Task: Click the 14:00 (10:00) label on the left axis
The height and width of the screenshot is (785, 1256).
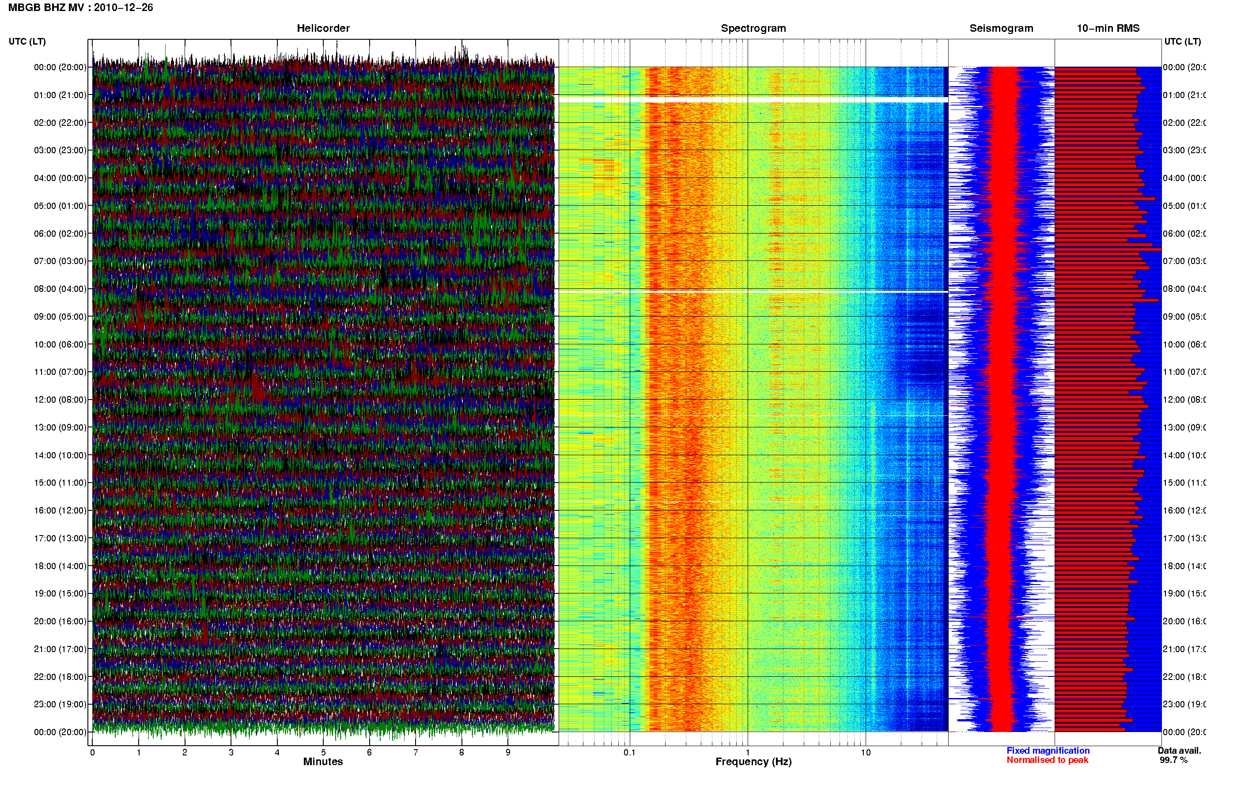Action: click(x=60, y=455)
